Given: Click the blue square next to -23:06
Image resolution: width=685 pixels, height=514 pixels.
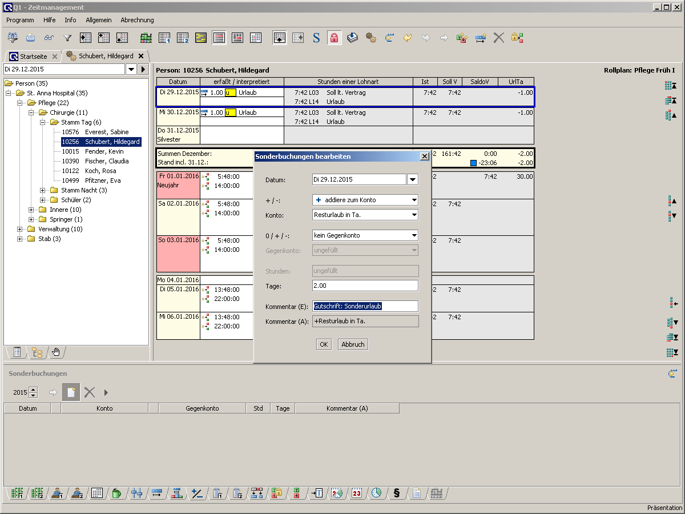Looking at the screenshot, I should tap(473, 163).
